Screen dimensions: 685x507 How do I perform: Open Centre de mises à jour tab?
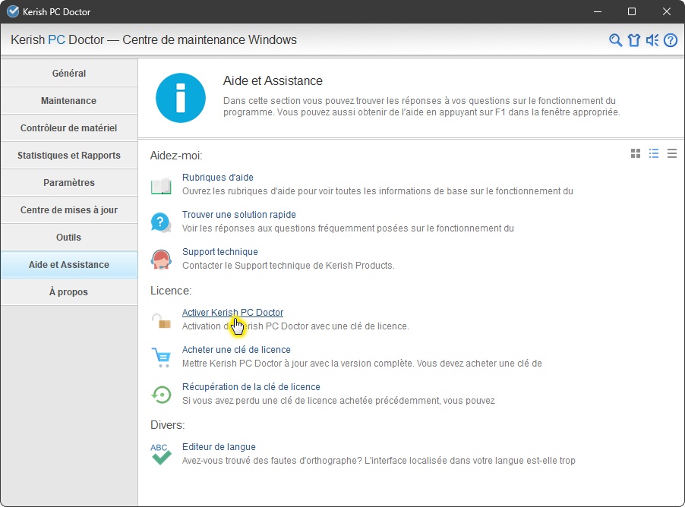69,210
